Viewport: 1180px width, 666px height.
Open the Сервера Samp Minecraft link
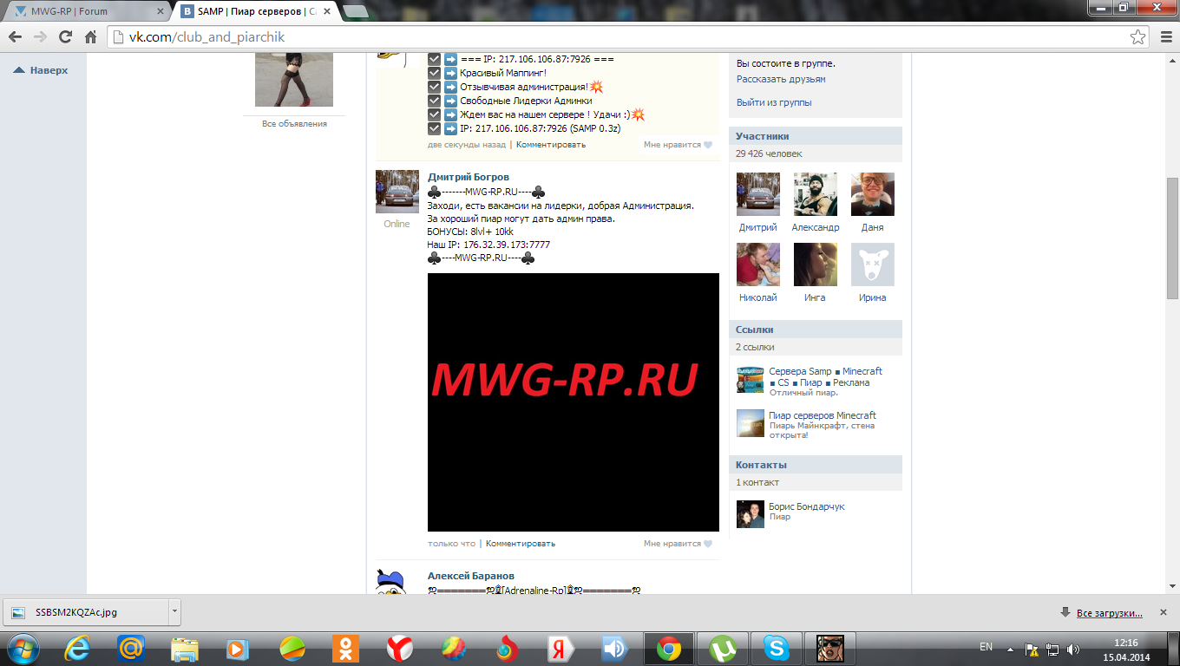825,376
